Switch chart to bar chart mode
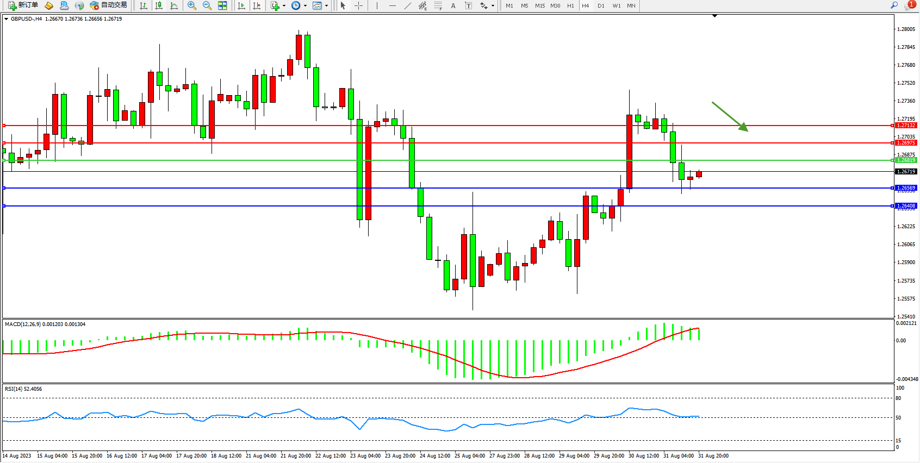The height and width of the screenshot is (463, 920). pyautogui.click(x=144, y=5)
